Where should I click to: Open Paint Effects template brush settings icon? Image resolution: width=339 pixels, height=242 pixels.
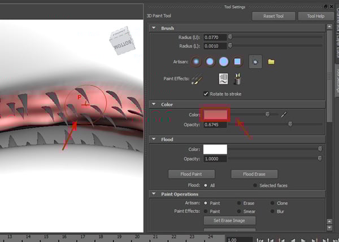223,79
